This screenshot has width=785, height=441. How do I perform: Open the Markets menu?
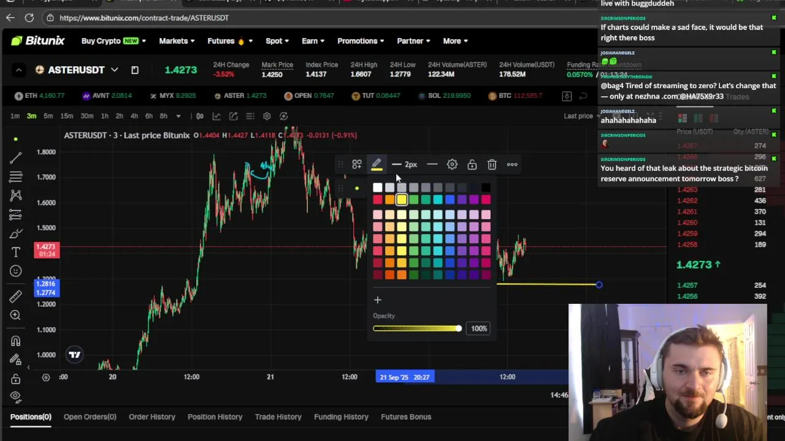(x=177, y=41)
